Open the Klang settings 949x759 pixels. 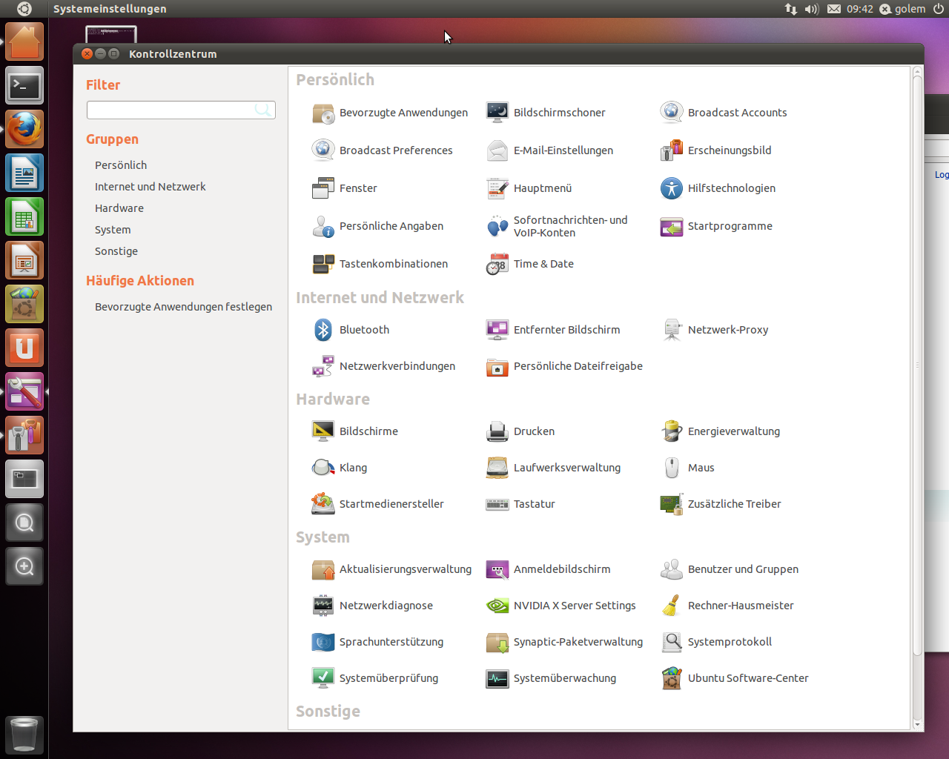pyautogui.click(x=354, y=468)
